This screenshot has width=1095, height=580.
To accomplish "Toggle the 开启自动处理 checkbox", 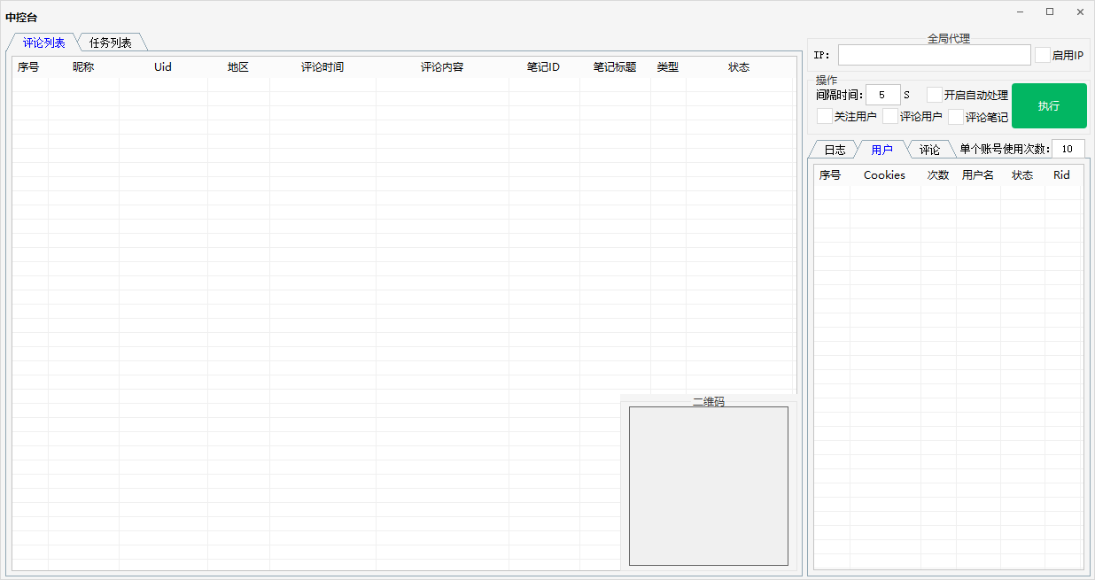I will (935, 95).
